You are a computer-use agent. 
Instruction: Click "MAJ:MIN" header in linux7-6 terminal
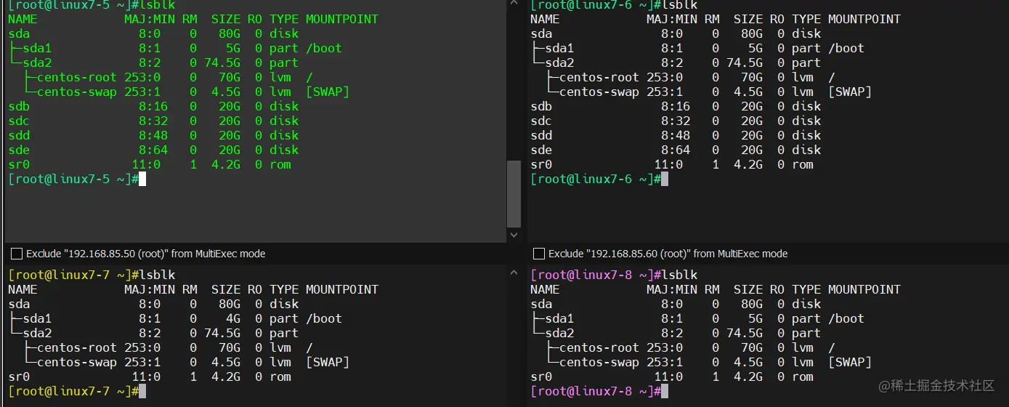[x=672, y=19]
